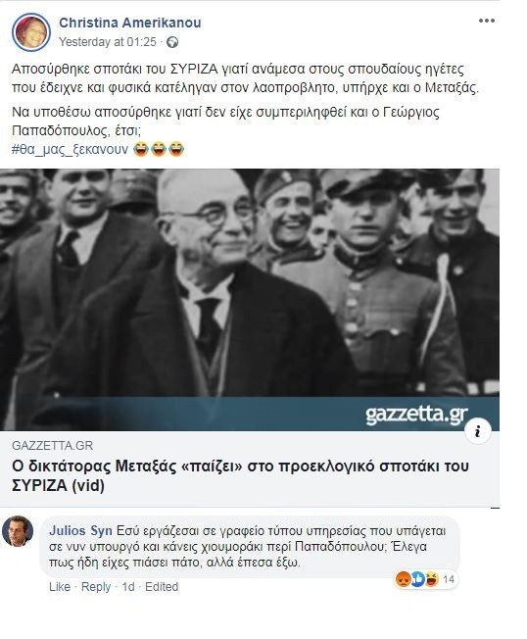Click the public globe privacy icon
Image resolution: width=527 pixels, height=639 pixels.
pyautogui.click(x=172, y=42)
